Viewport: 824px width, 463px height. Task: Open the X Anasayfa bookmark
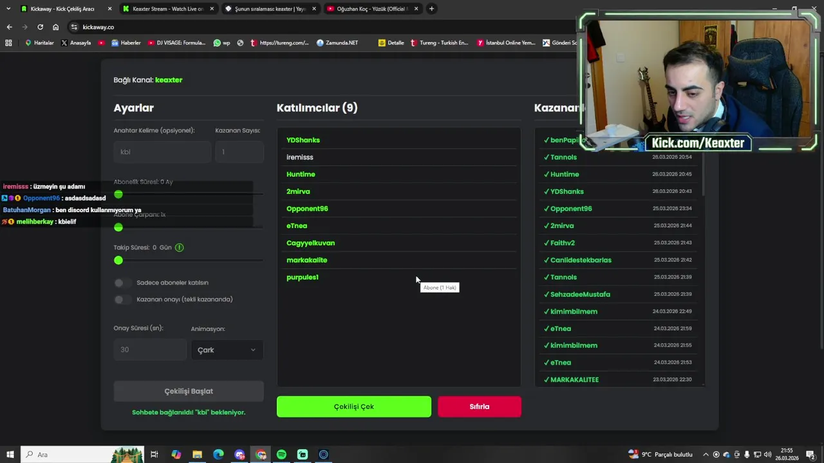76,43
